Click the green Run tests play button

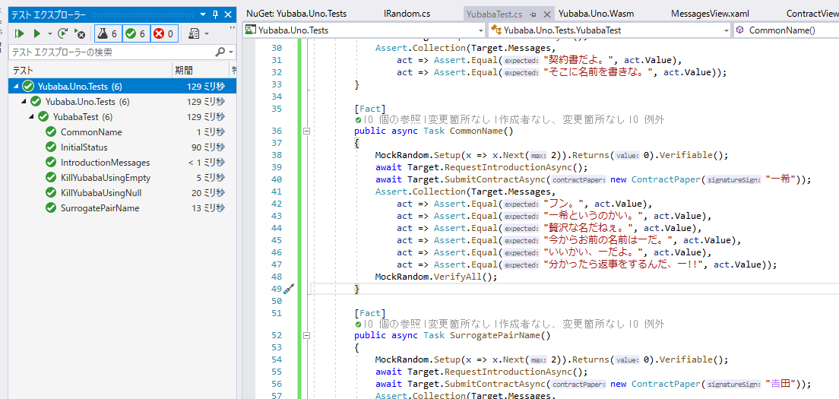(36, 33)
